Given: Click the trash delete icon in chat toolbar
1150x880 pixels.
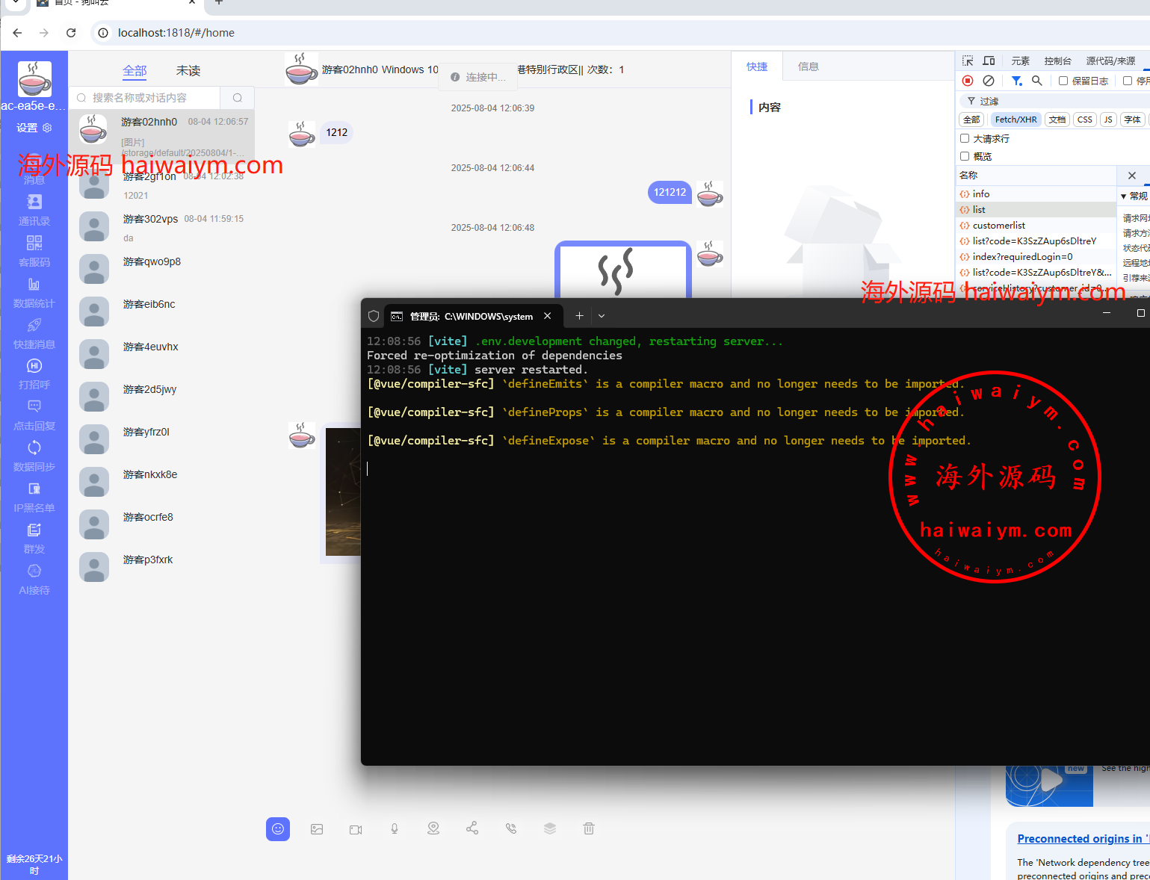Looking at the screenshot, I should point(589,828).
